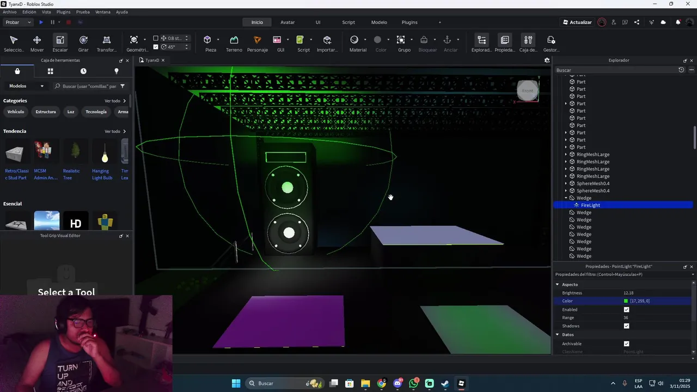Open the Probar mode dropdown
Screen dimensions: 697x392
[x=18, y=22]
